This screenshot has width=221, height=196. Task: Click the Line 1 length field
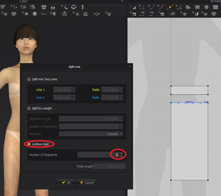coord(63,90)
